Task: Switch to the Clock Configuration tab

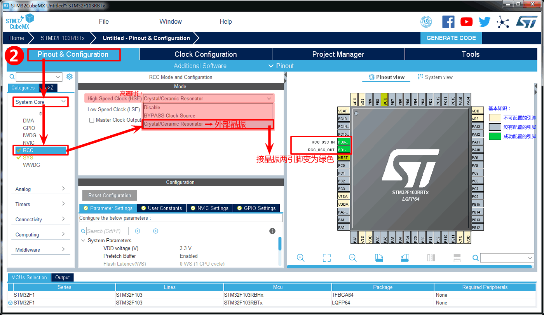Action: pos(206,54)
